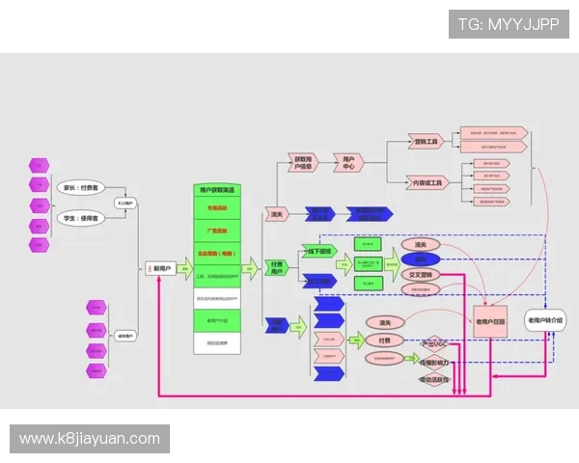Click the 老用户转介绍 rounded box
Viewport: 579px width, 463px height.
point(545,320)
